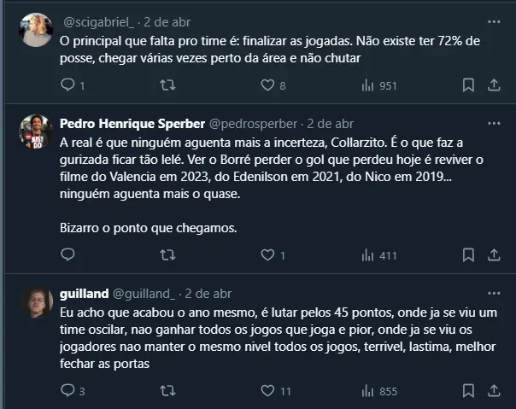Reply to Pedro Henrique Sperber's tweet
The width and height of the screenshot is (516, 409).
coord(68,254)
